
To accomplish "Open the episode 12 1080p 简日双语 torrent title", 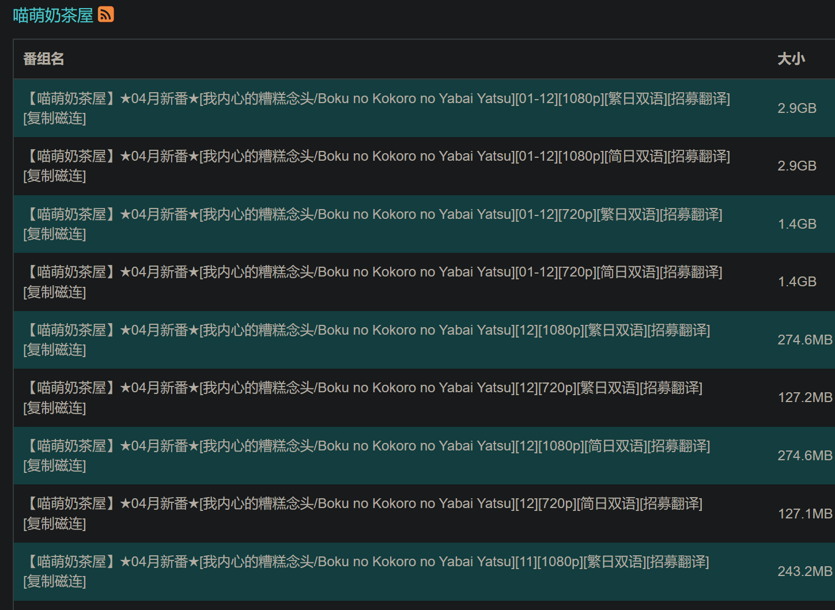I will 368,446.
